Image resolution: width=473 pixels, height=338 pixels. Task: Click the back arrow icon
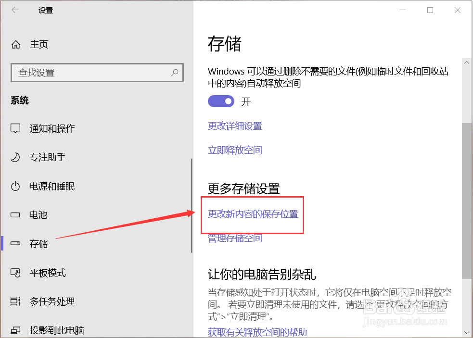pos(15,10)
